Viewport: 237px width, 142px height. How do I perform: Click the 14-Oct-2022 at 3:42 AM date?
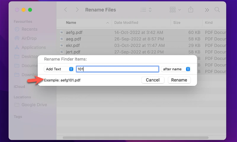pyautogui.click(x=139, y=32)
